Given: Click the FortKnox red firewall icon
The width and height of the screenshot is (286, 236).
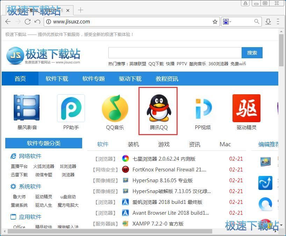Looking at the screenshot, I should click(x=125, y=169).
